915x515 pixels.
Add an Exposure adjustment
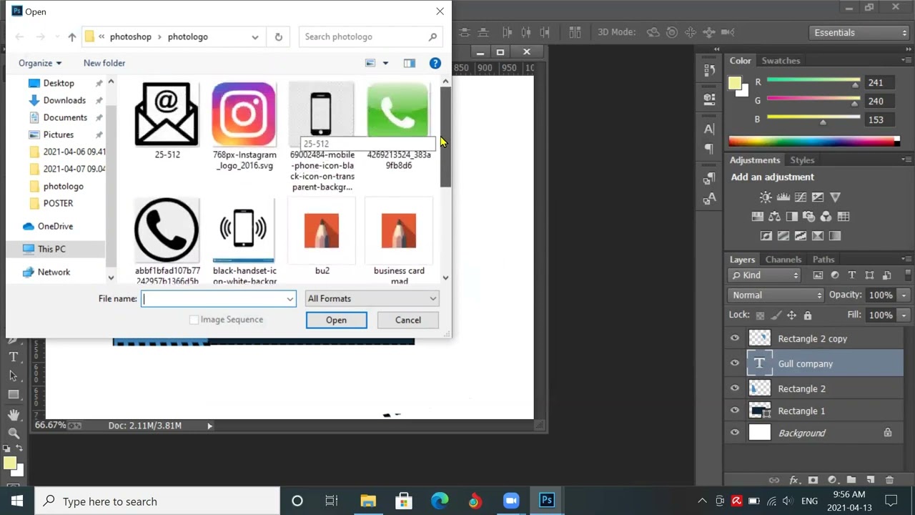(x=818, y=197)
